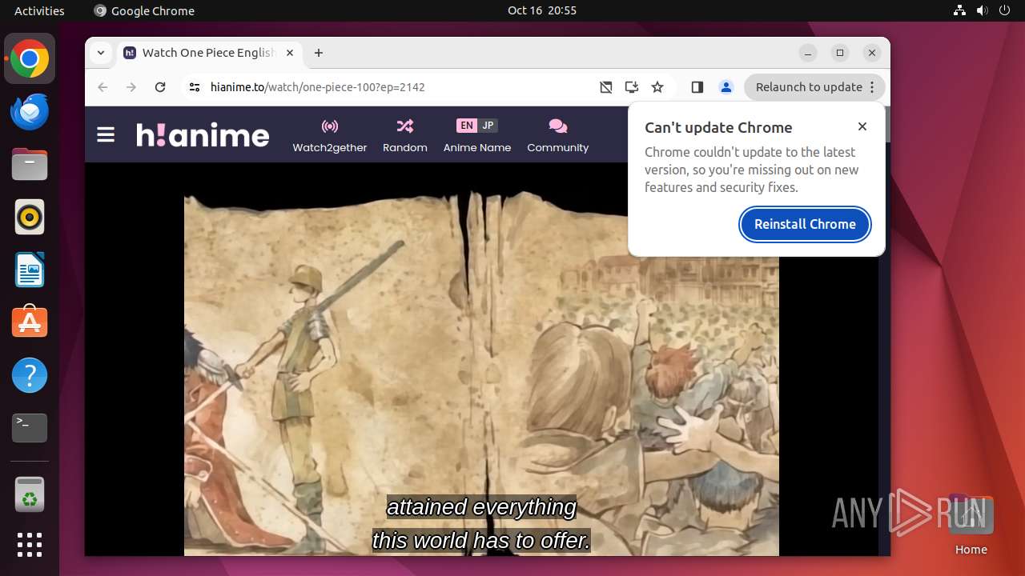This screenshot has height=576, width=1025.
Task: Open the tab search dropdown
Action: pyautogui.click(x=100, y=53)
